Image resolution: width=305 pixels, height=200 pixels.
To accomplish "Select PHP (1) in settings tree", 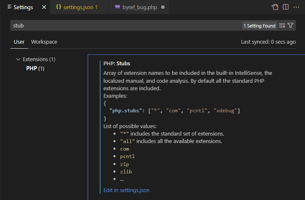I will tap(35, 68).
